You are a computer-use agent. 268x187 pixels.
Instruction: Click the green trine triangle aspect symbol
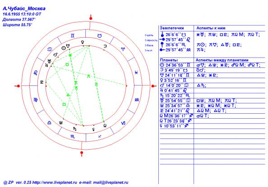coord(68,95)
